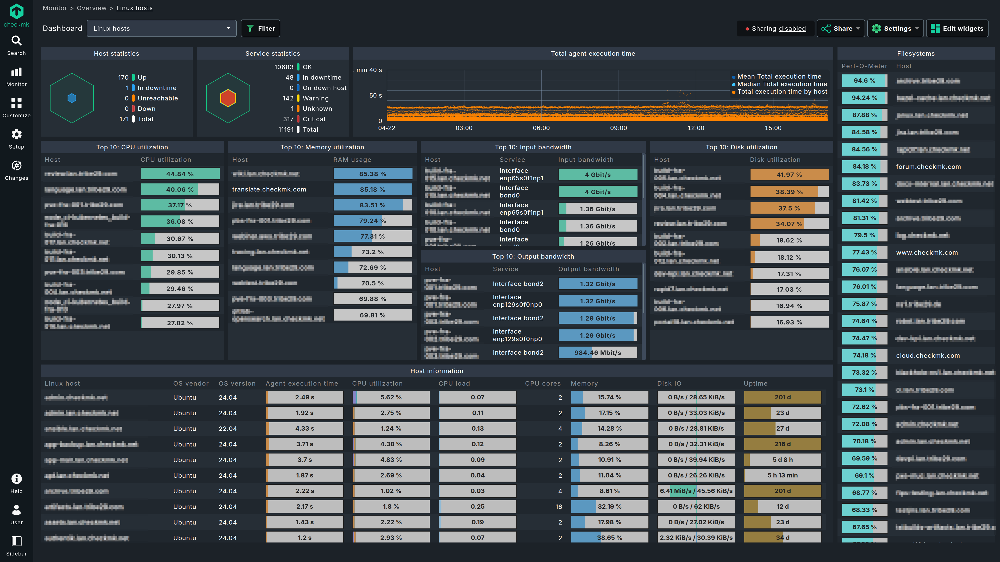Open the Setup gear icon
This screenshot has width=1000, height=562.
[x=16, y=135]
